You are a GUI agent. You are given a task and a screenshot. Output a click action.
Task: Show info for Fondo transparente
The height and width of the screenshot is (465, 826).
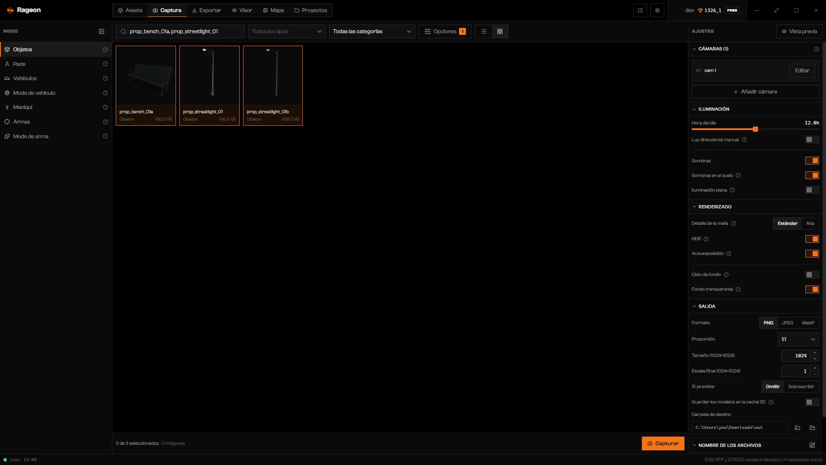coord(738,289)
